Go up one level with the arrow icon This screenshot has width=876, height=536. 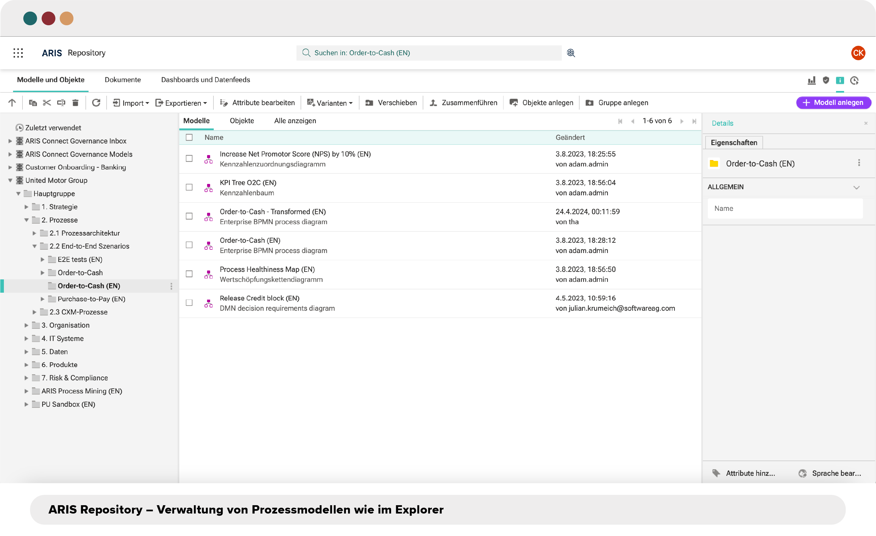point(12,103)
